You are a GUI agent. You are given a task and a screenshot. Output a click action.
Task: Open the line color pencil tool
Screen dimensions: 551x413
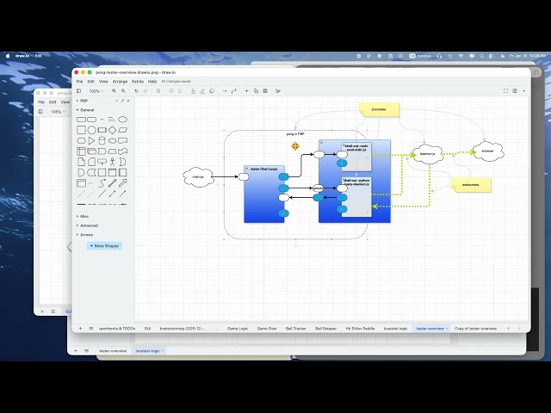click(x=202, y=91)
